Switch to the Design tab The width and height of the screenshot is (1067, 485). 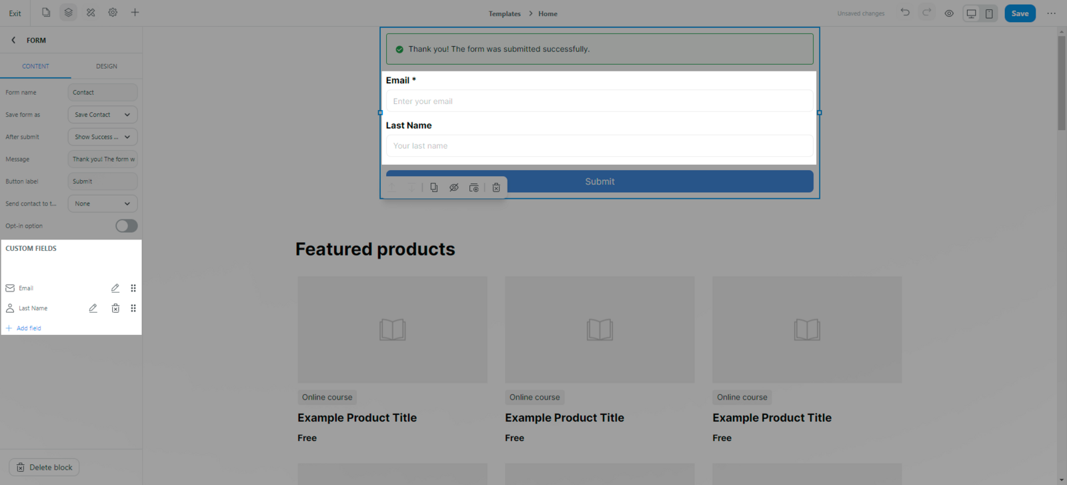pos(106,66)
